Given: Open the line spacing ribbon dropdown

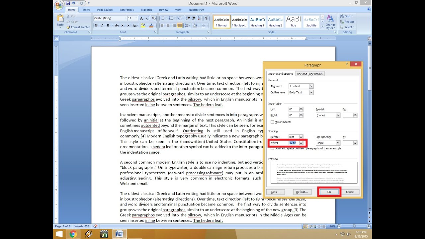Looking at the screenshot, I should click(187, 25).
